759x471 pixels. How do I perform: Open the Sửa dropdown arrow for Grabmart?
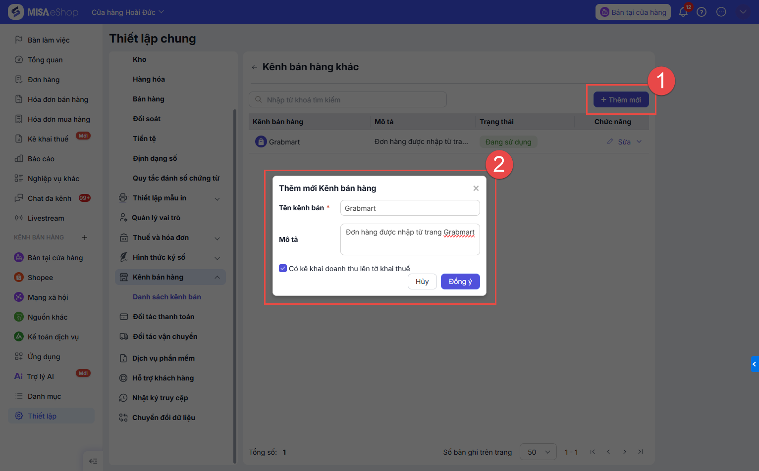pyautogui.click(x=639, y=141)
